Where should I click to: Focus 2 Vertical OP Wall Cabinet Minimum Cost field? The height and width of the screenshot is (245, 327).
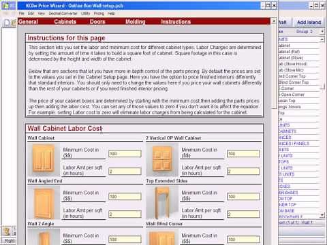click(243, 154)
